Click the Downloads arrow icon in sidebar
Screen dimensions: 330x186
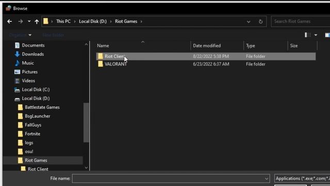click(17, 54)
